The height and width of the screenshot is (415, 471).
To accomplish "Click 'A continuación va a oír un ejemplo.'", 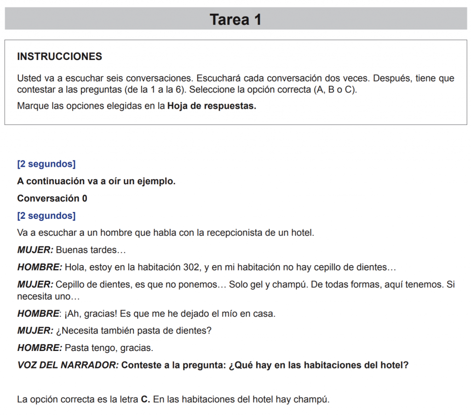I will (96, 181).
